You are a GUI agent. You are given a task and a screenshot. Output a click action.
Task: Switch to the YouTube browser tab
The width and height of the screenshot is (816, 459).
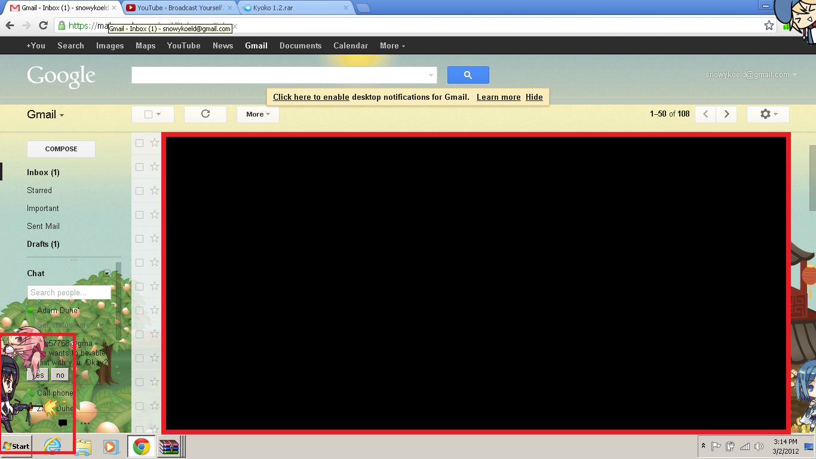pyautogui.click(x=180, y=8)
